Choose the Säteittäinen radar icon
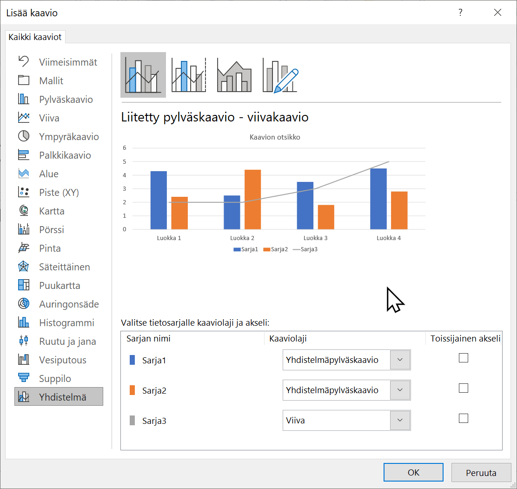 23,266
